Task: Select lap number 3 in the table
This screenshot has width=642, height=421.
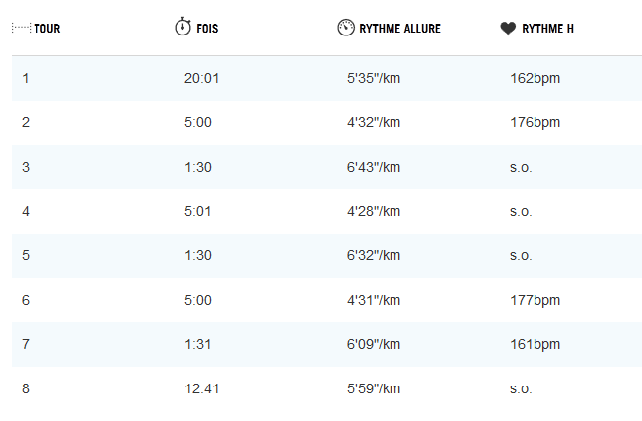Action: (26, 167)
